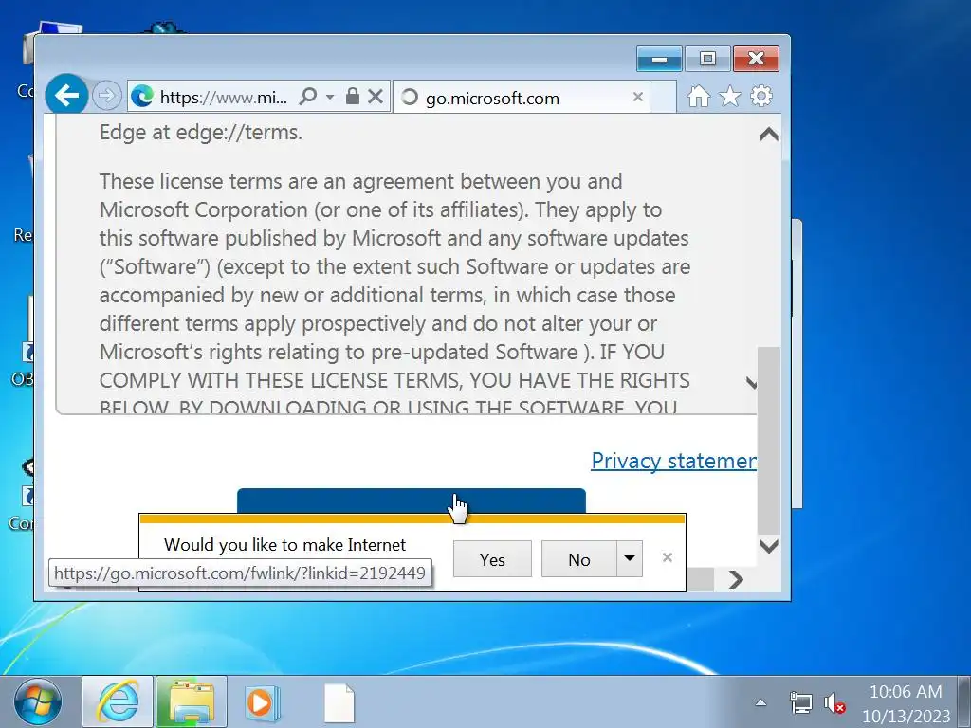The image size is (971, 728).
Task: Click "These license terms" paragraph text
Action: pyautogui.click(x=394, y=295)
